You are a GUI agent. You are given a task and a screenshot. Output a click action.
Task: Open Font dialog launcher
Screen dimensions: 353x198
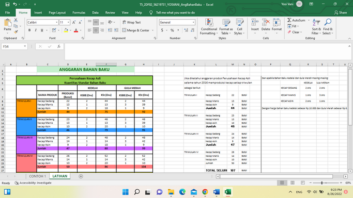[83, 38]
